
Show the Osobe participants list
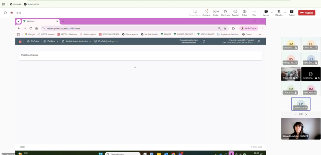pyautogui.click(x=216, y=13)
